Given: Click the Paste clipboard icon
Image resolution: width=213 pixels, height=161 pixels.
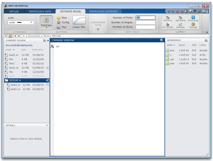Looking at the screenshot, I should (x=186, y=11).
